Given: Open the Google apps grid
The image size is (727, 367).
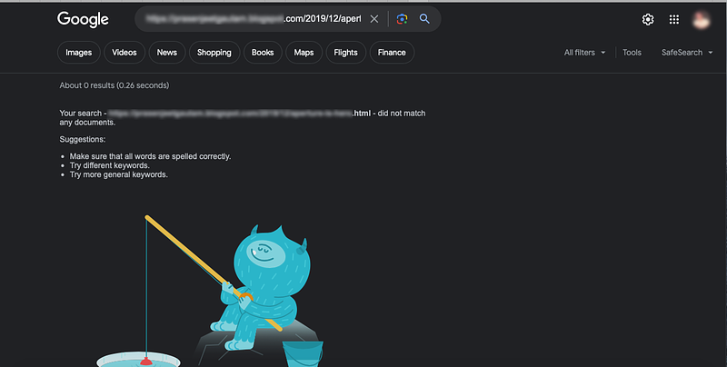Looking at the screenshot, I should 674,19.
